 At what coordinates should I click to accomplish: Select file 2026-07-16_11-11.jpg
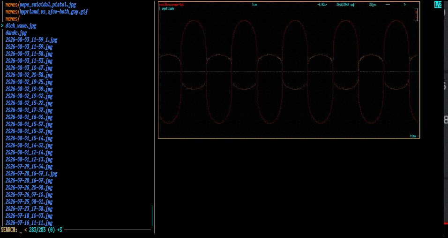coord(29,223)
